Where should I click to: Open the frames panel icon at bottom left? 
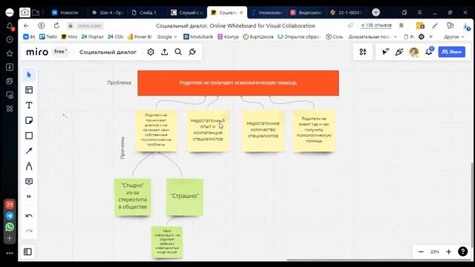pos(27,251)
